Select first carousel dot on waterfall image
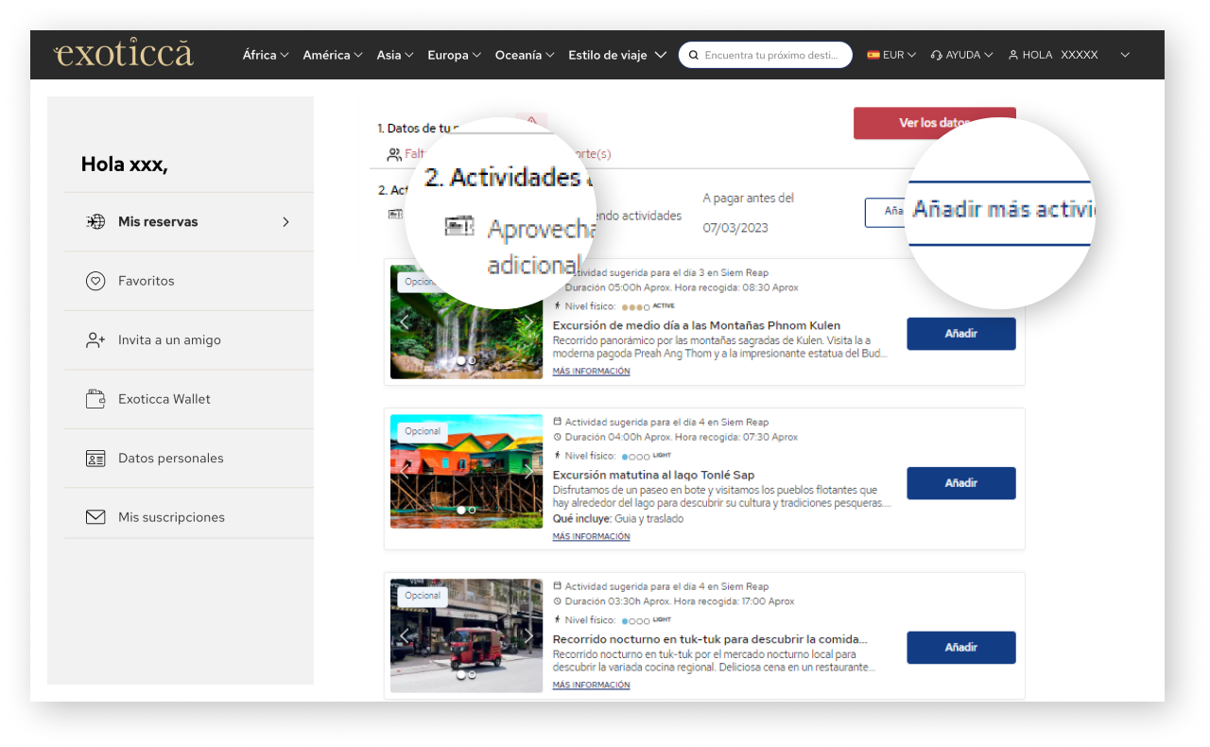Screen dimensions: 1210x747 pos(461,360)
